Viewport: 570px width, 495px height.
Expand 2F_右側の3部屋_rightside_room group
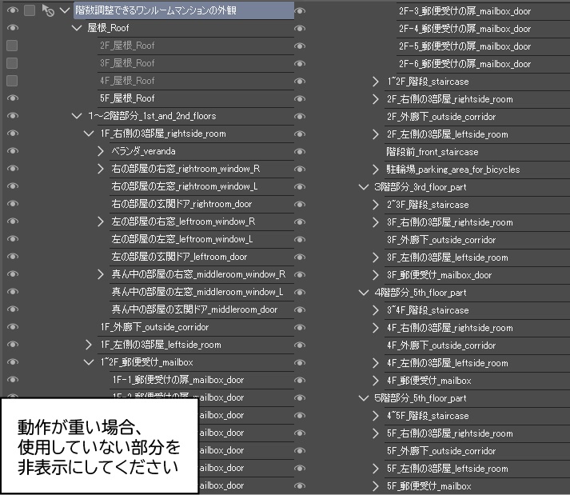[376, 99]
